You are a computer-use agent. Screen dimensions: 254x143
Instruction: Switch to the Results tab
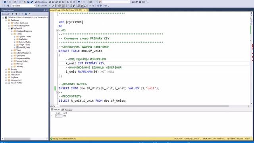pos(55,110)
